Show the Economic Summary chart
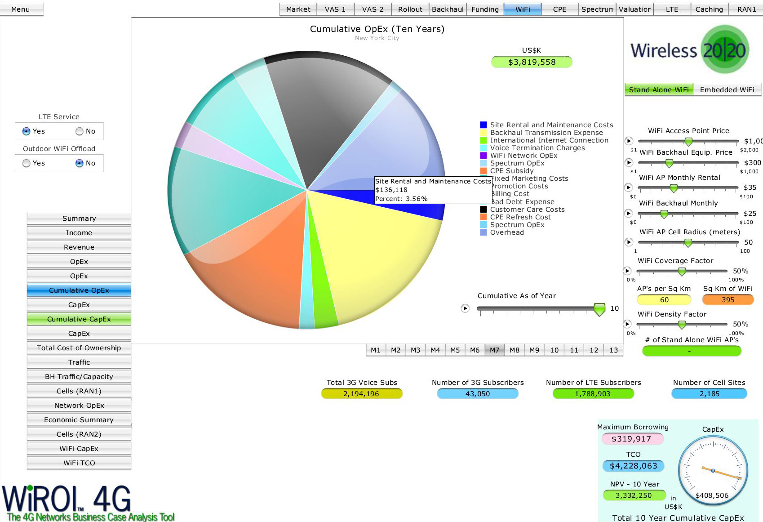Viewport: 763px width, 522px height. 79,420
